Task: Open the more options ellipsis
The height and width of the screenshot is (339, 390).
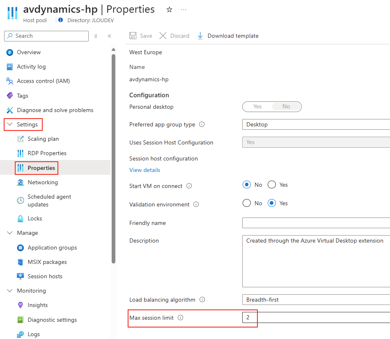Action: click(x=184, y=10)
